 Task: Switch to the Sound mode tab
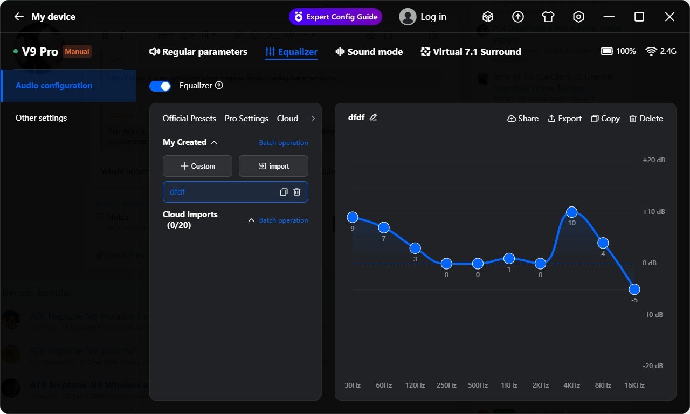[369, 52]
